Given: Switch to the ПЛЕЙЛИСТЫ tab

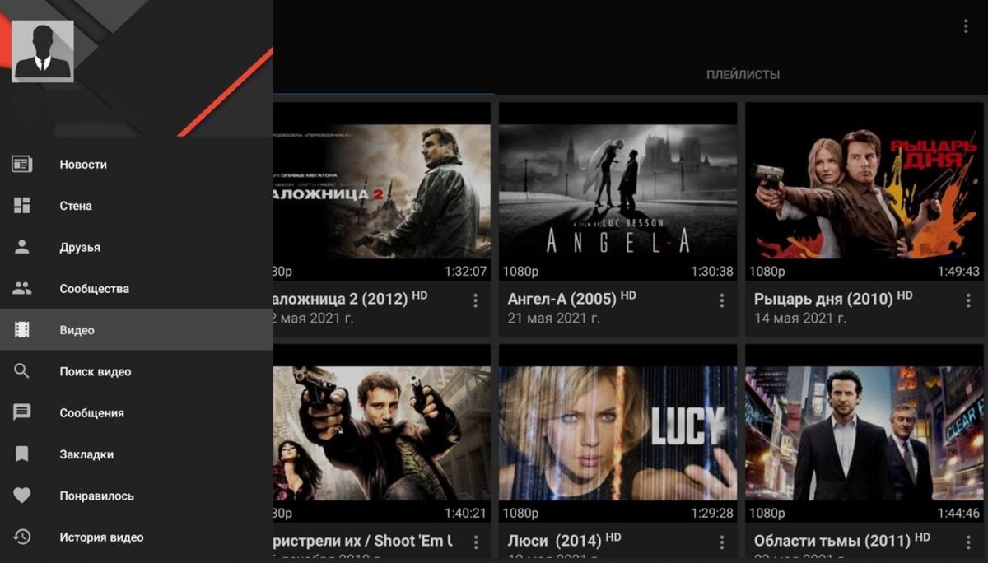Looking at the screenshot, I should click(x=743, y=74).
